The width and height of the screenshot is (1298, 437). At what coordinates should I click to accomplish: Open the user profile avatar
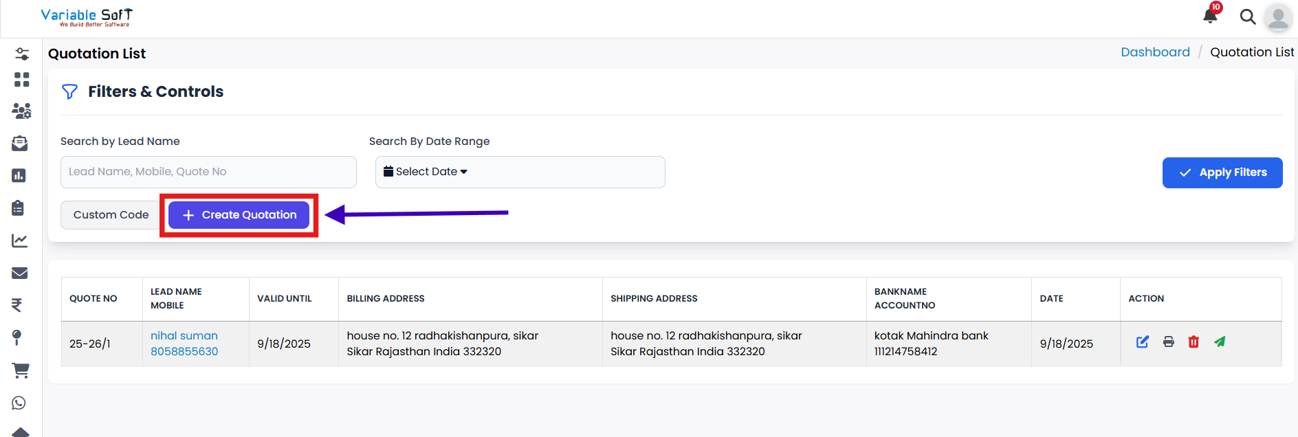point(1278,18)
